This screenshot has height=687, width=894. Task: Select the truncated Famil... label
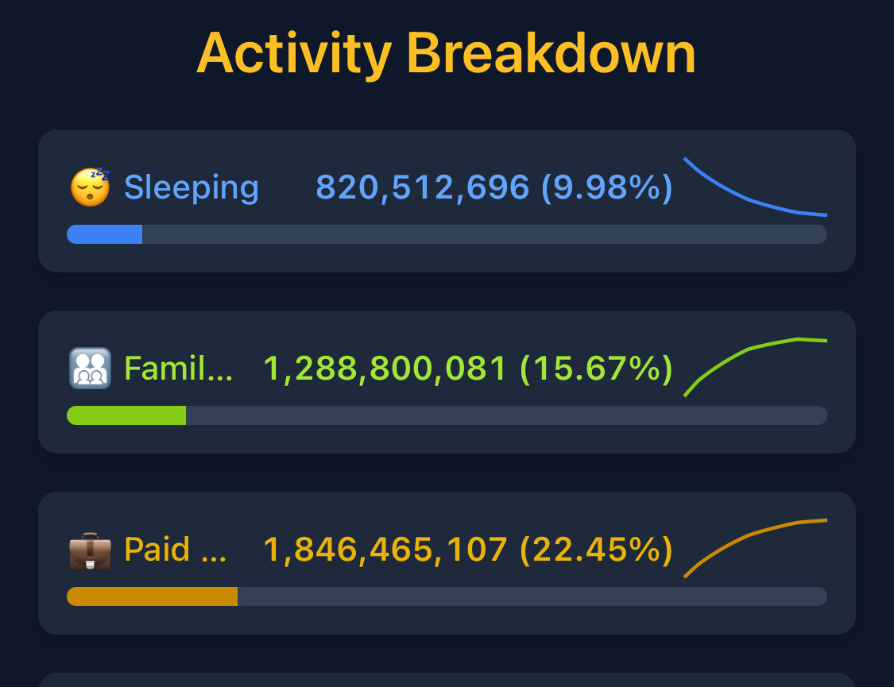click(179, 369)
